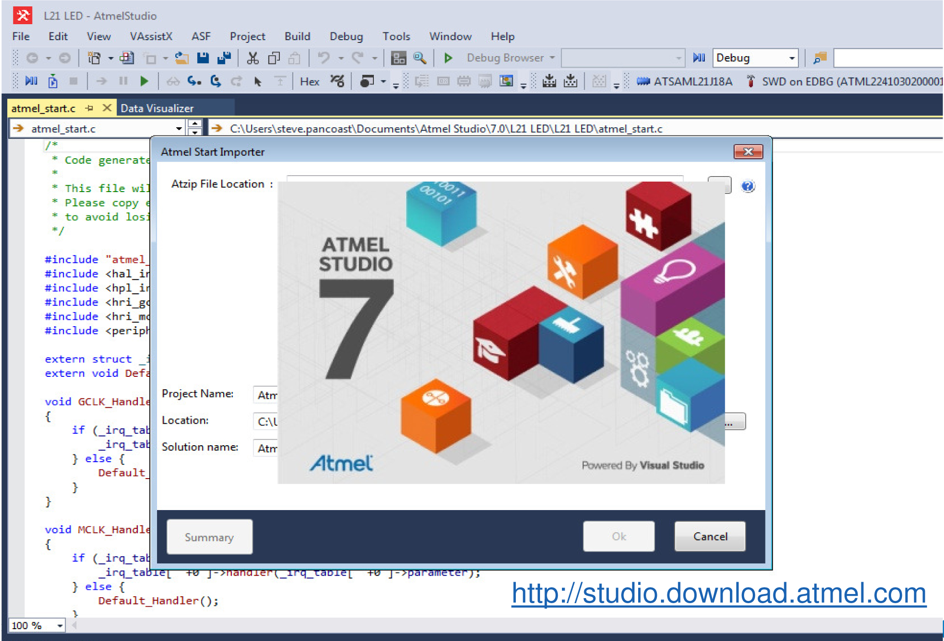Image resolution: width=944 pixels, height=641 pixels.
Task: Click the second program-device icon
Action: click(x=570, y=81)
